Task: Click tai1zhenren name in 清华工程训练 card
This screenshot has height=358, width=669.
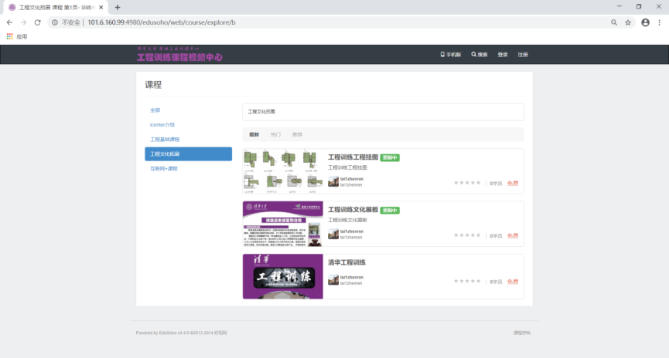Action: click(352, 277)
